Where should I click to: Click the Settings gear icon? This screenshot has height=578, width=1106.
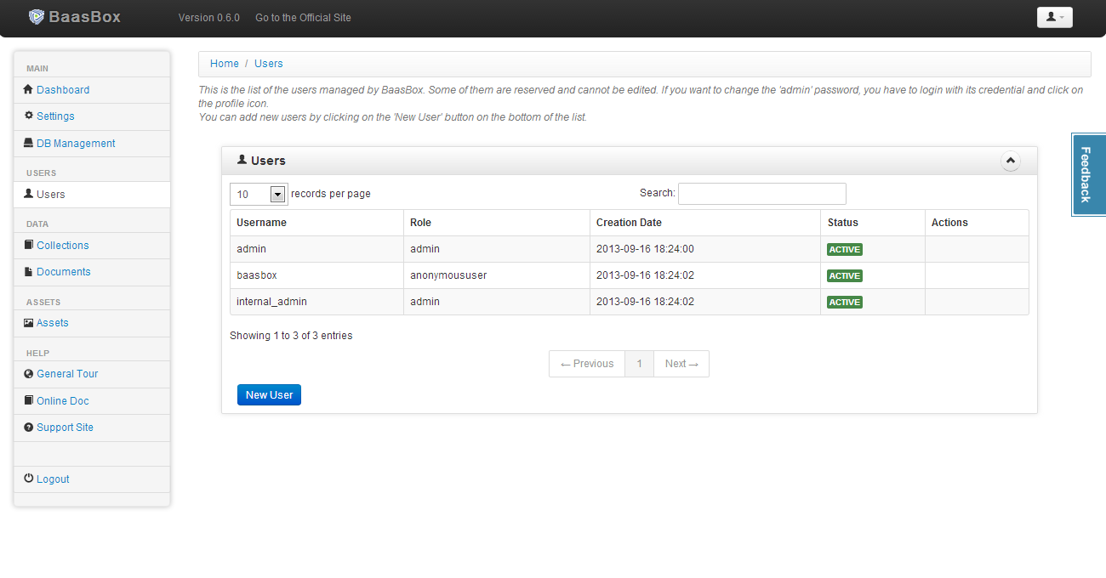coord(28,116)
